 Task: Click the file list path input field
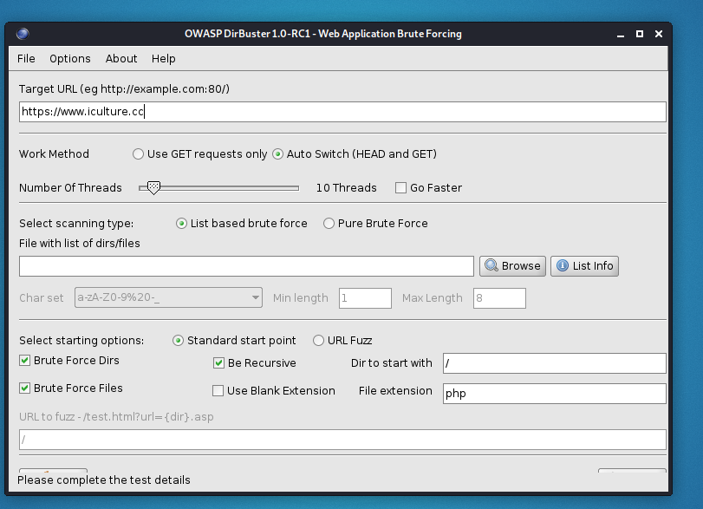pyautogui.click(x=246, y=266)
